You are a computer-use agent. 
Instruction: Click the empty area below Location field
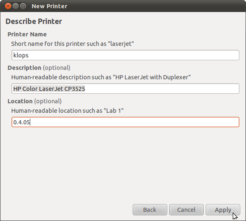click(x=123, y=164)
